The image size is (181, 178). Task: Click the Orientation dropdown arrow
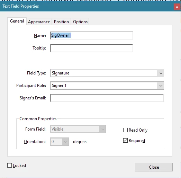pyautogui.click(x=65, y=142)
